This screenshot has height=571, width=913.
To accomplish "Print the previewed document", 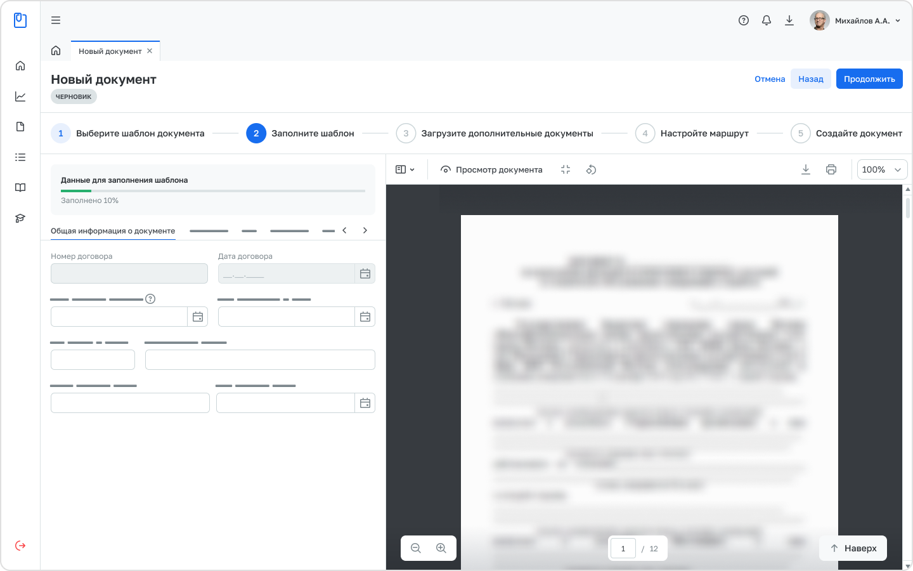I will [831, 169].
